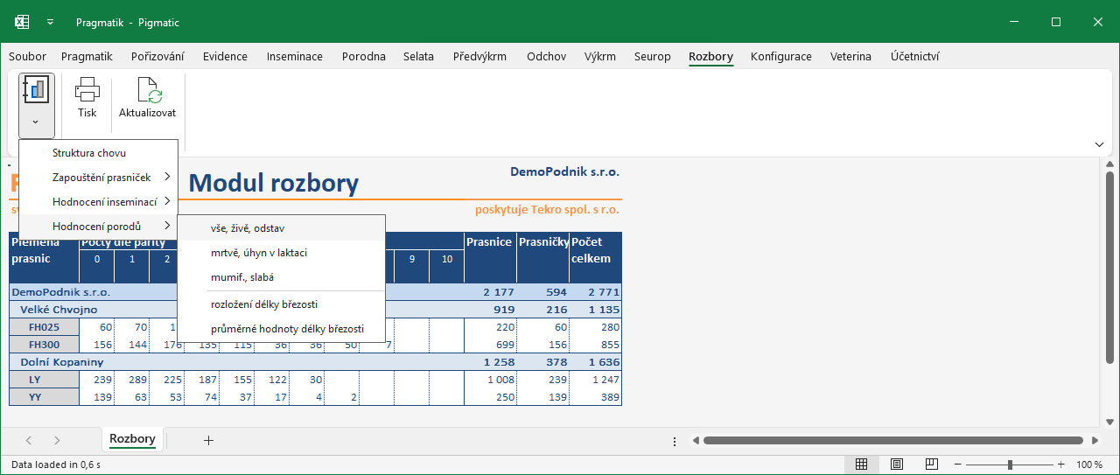Select mumif., slabá report
Screen dimensions: 1120x475
(x=281, y=277)
